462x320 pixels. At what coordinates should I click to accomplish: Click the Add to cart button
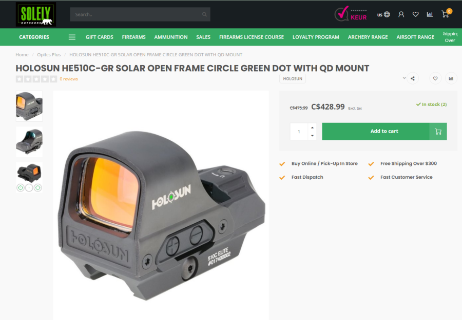pyautogui.click(x=384, y=132)
